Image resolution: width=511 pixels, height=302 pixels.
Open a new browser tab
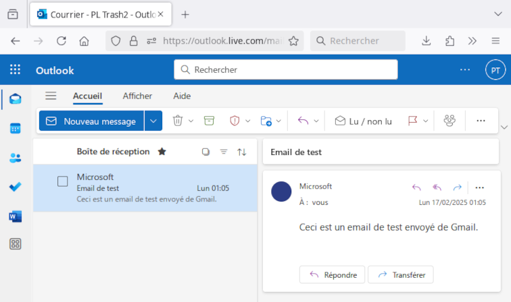click(x=185, y=15)
